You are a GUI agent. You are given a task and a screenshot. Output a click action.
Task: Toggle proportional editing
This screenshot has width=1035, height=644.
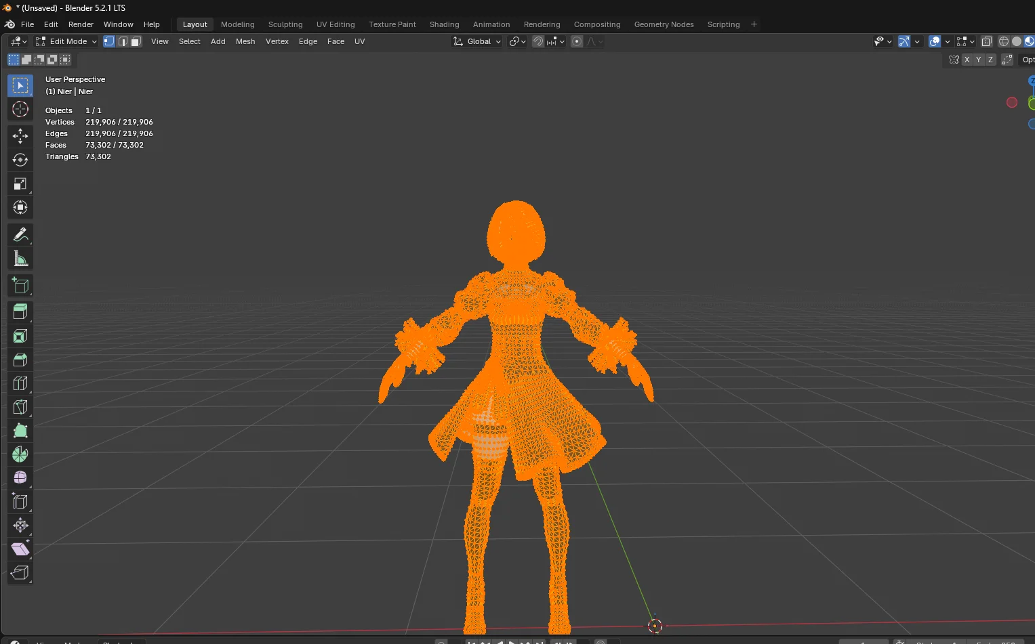pos(577,41)
